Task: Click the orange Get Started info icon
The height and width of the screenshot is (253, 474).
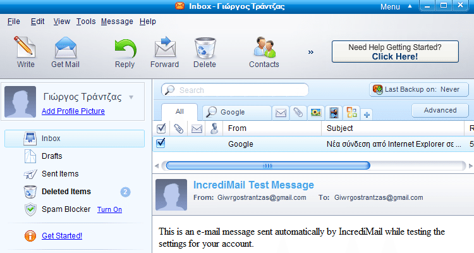Action: pos(30,236)
